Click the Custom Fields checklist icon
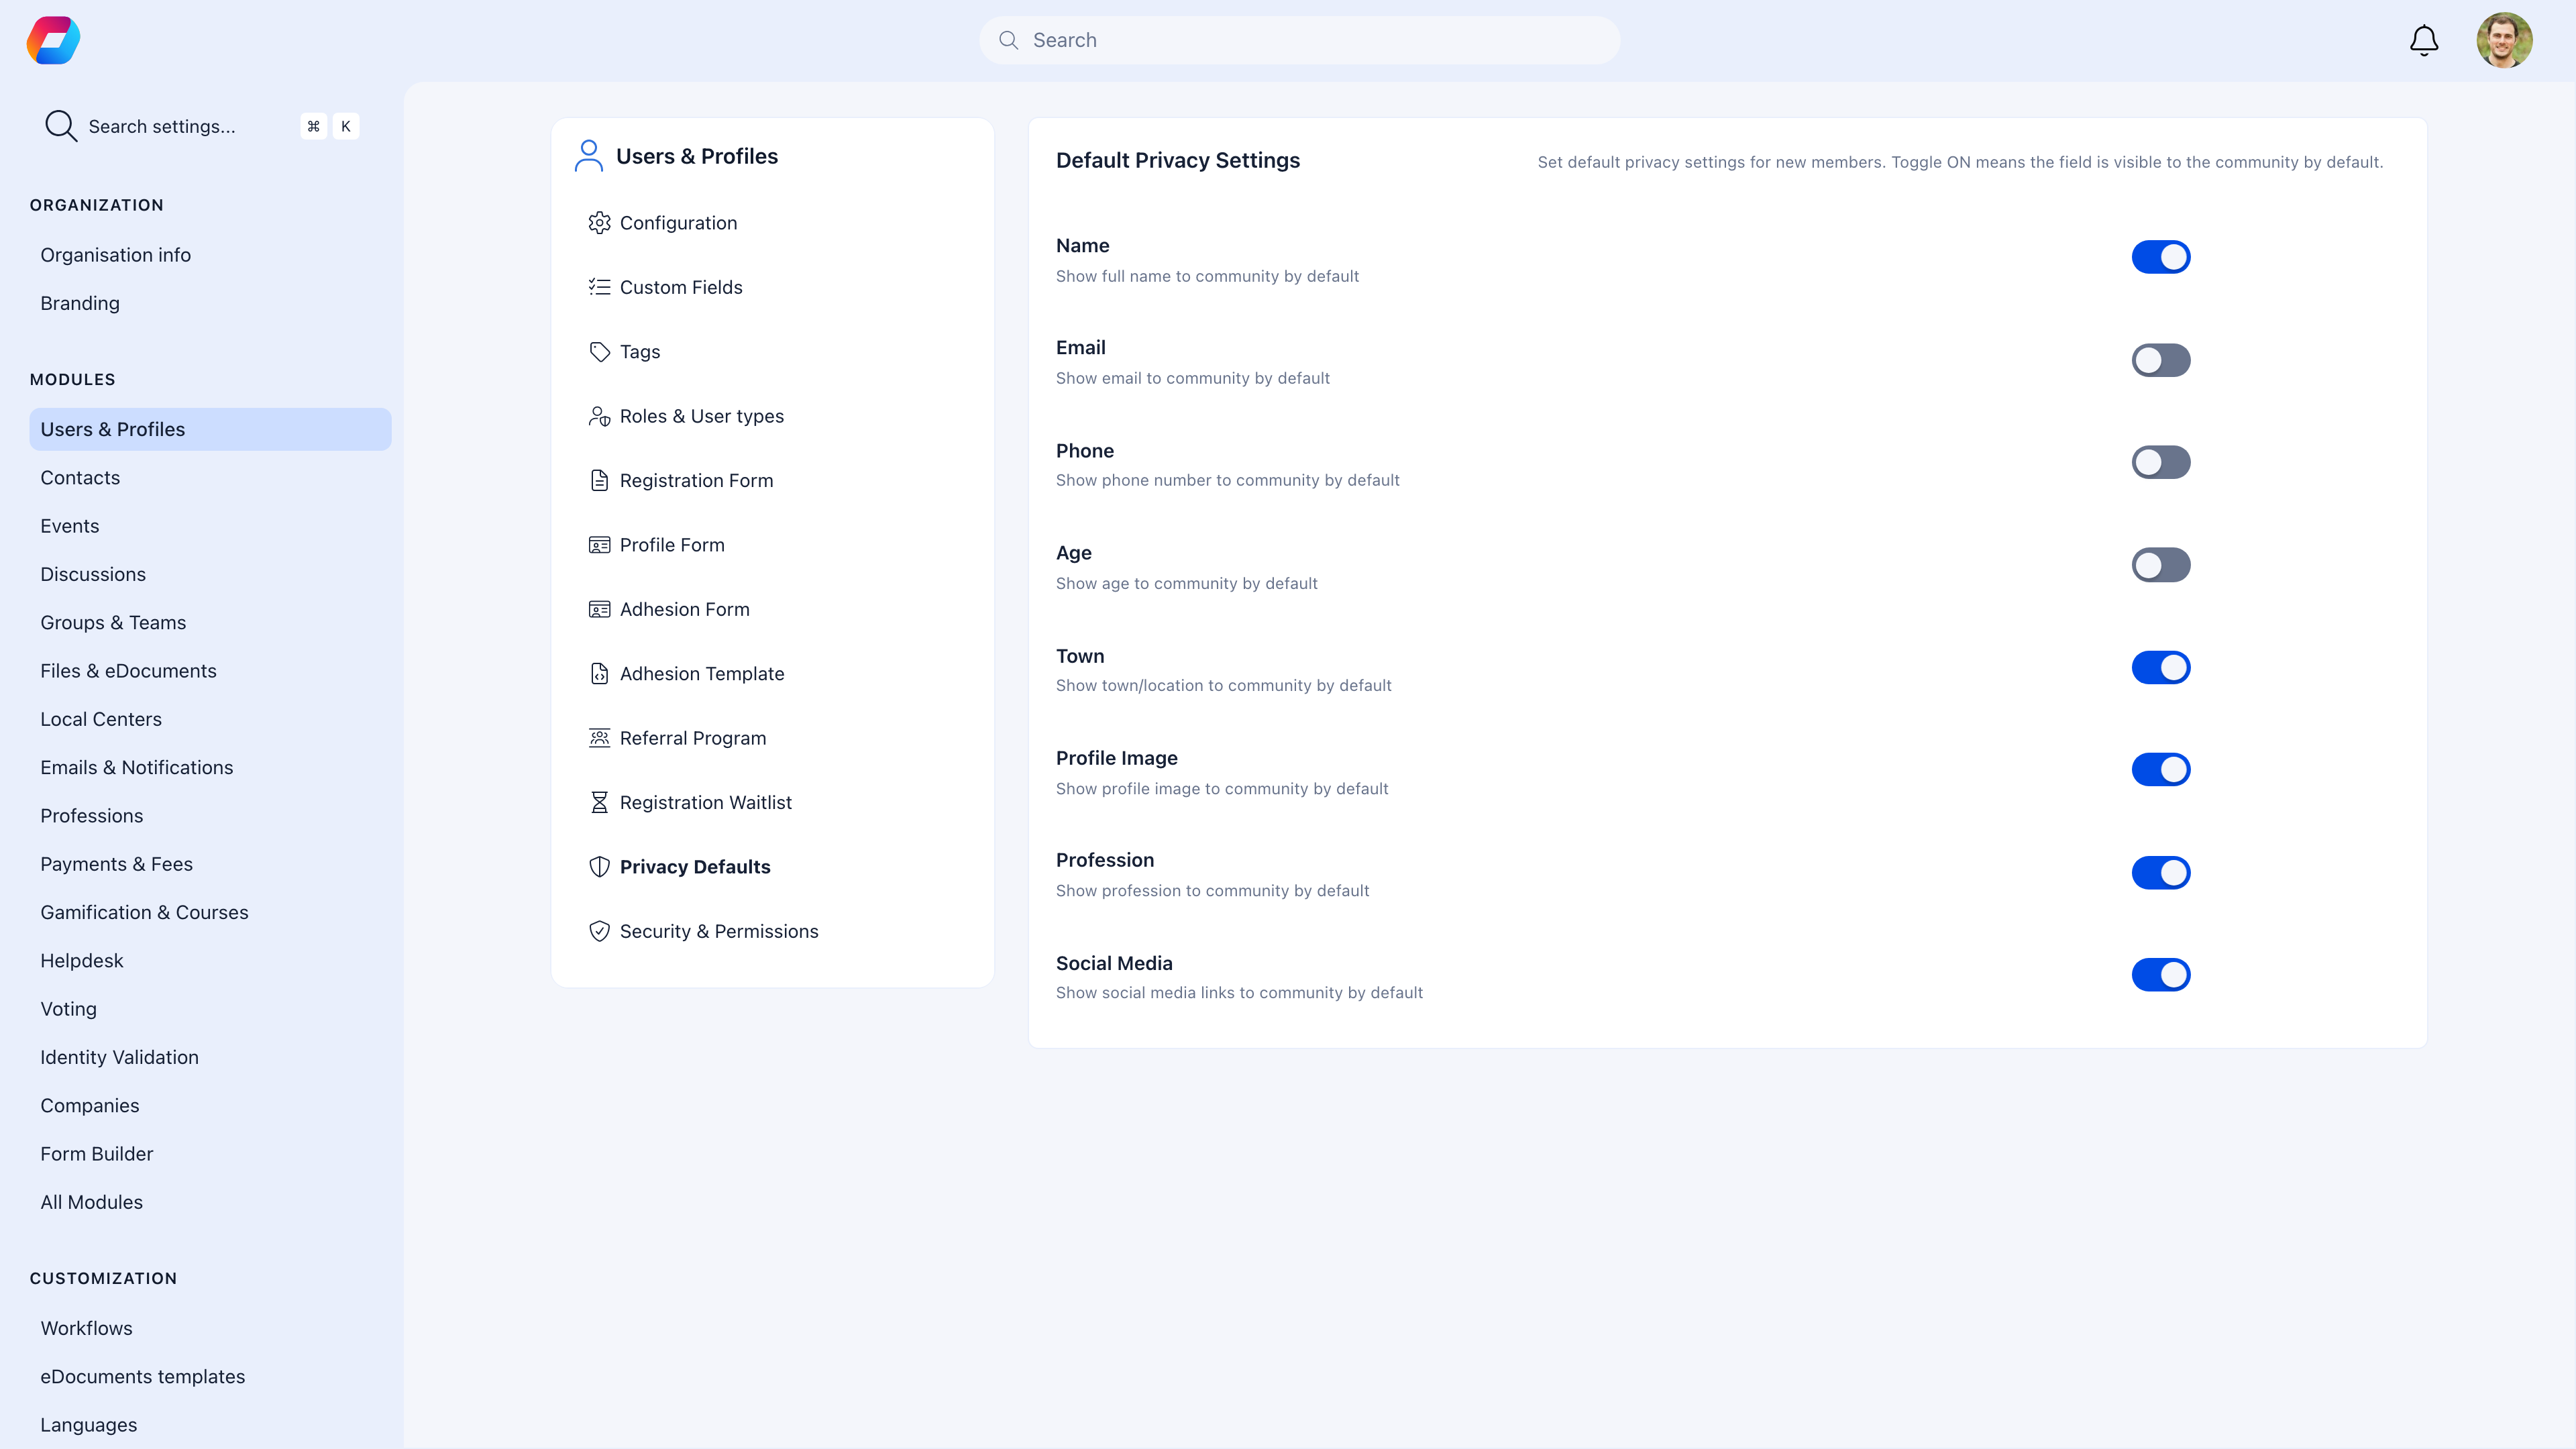 tap(600, 287)
